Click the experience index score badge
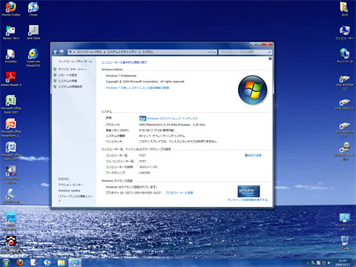 tap(142, 119)
